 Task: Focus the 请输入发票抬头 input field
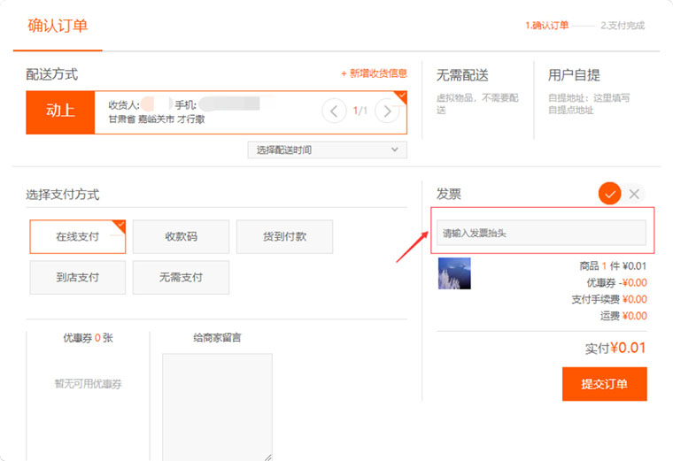pyautogui.click(x=541, y=234)
